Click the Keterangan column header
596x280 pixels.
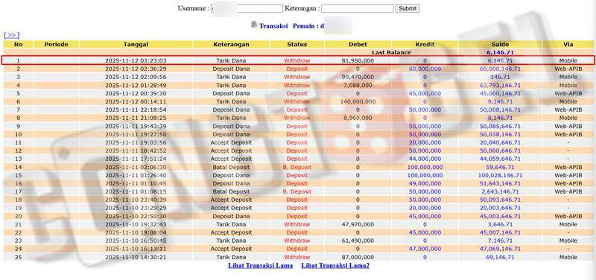pos(231,45)
